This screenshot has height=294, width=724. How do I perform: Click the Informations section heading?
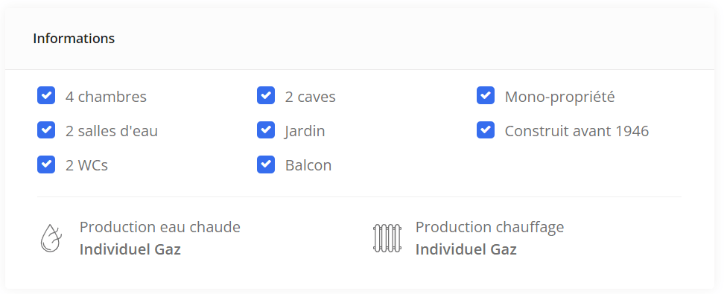[74, 38]
